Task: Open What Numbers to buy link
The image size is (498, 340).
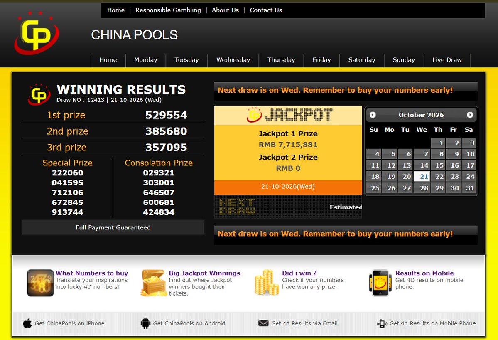Action: tap(92, 273)
